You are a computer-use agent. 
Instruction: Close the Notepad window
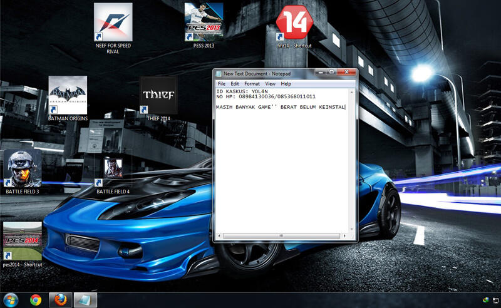(x=346, y=73)
